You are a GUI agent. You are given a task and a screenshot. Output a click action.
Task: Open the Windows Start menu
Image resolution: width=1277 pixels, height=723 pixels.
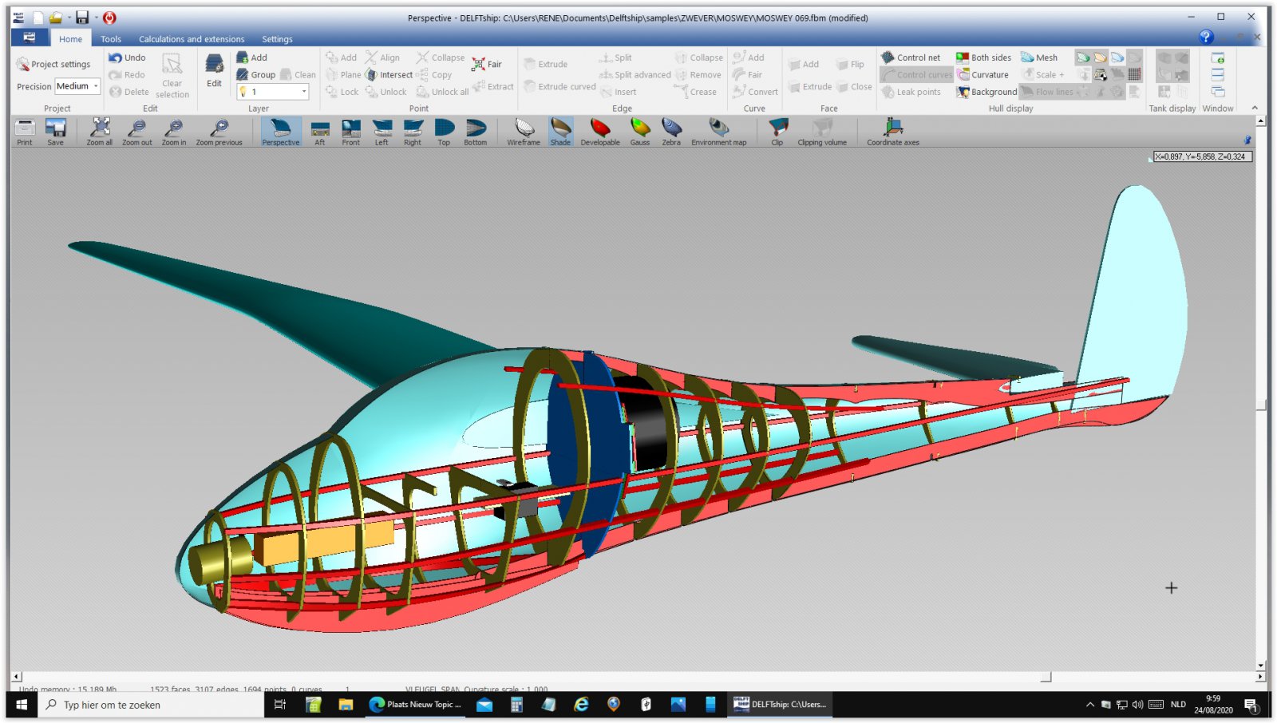click(x=22, y=705)
